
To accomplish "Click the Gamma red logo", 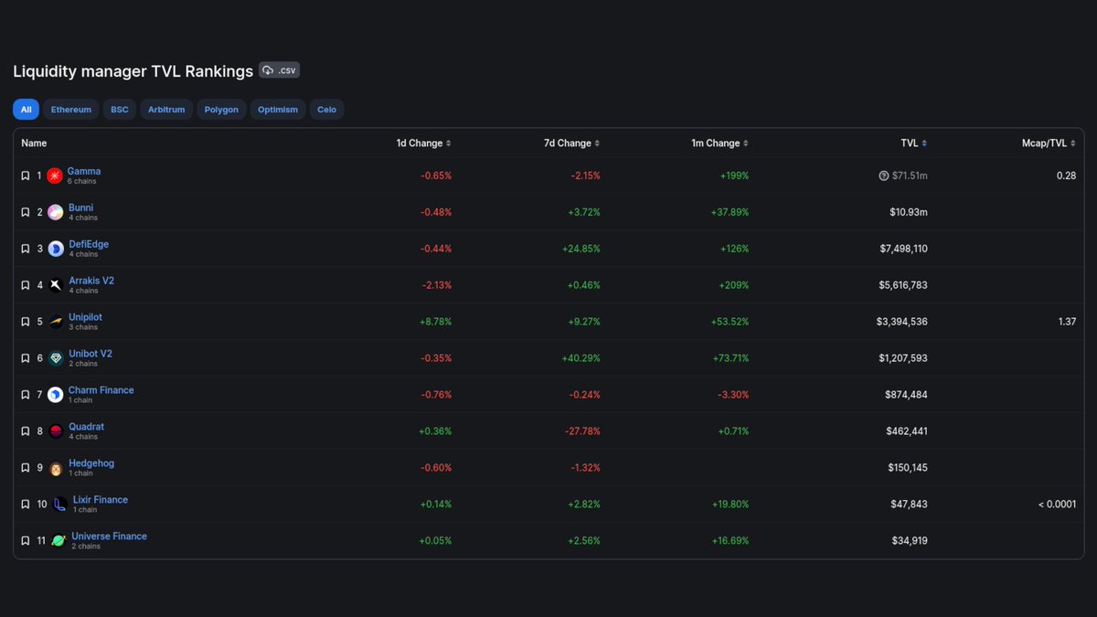I will pos(55,176).
